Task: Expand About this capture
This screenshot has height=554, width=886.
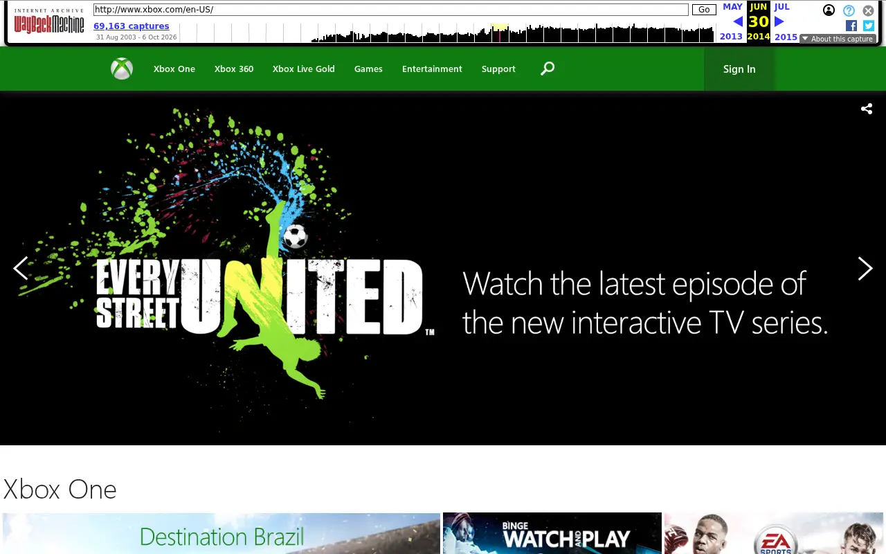Action: coord(838,39)
